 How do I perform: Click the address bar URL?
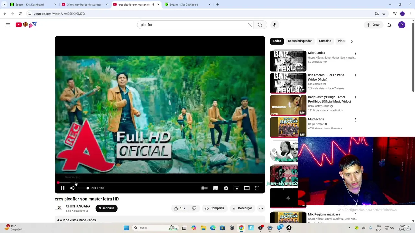point(59,14)
